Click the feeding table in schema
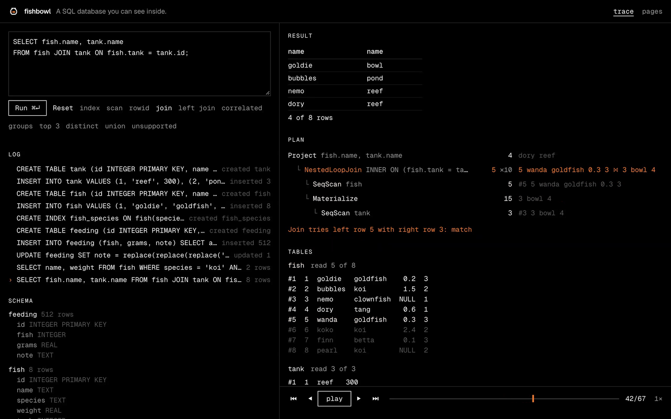671x419 pixels. (23, 314)
